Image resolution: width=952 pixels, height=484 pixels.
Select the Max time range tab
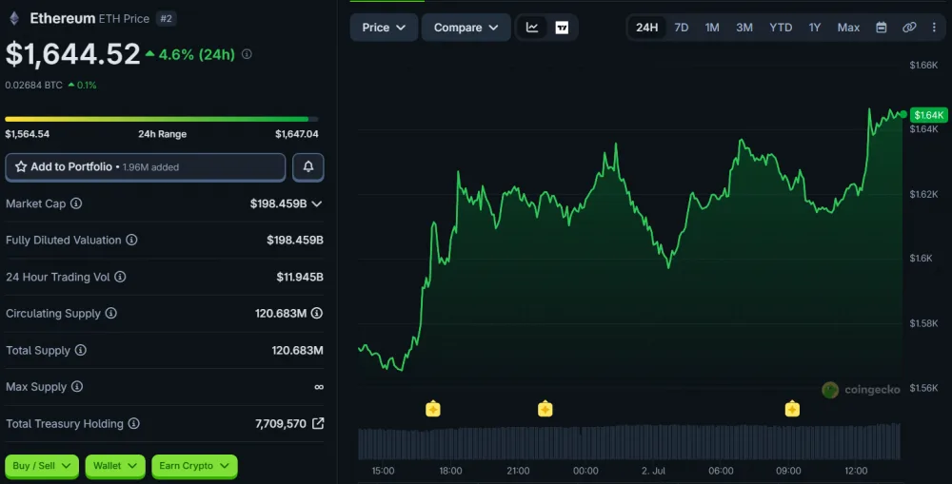pos(848,28)
